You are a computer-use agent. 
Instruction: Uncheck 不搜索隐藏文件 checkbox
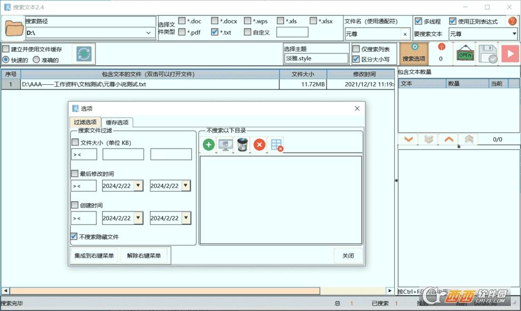pos(75,237)
